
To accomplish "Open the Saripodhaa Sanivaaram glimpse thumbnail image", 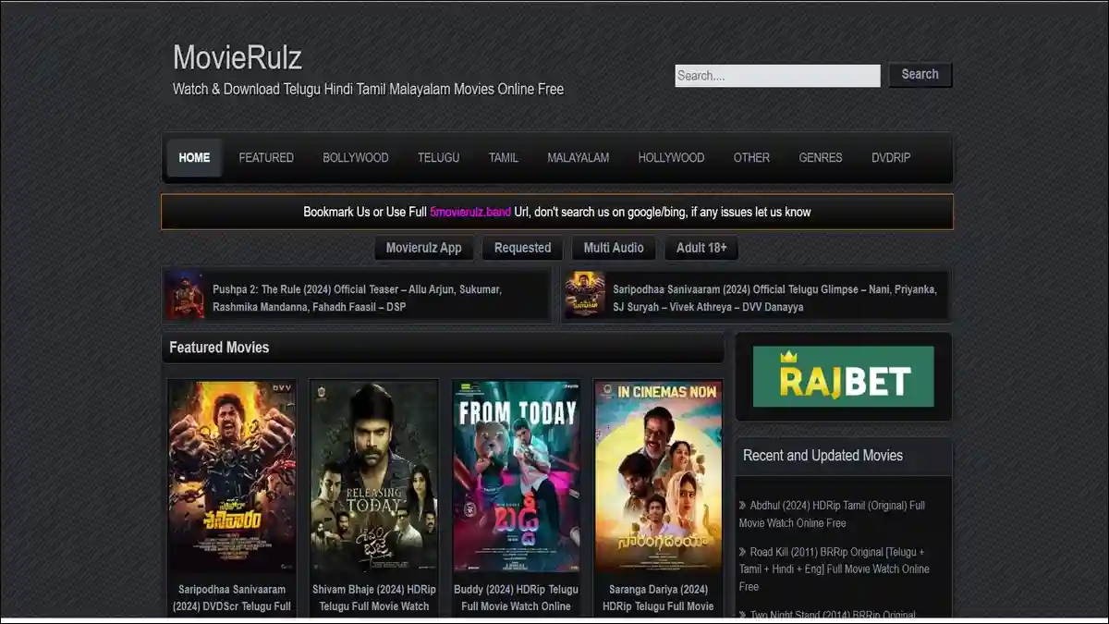I will [x=584, y=294].
